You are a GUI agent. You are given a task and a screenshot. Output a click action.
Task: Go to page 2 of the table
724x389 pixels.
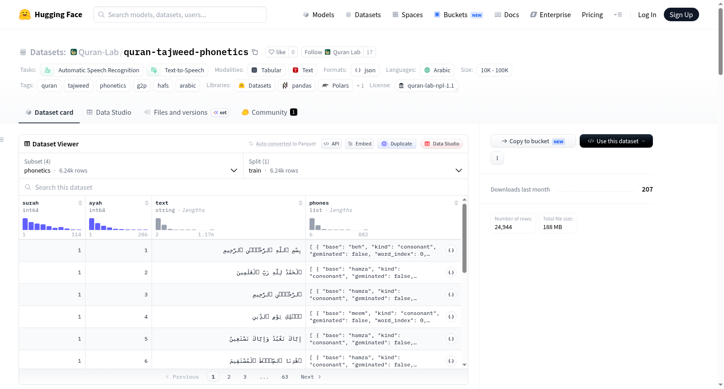coord(229,377)
